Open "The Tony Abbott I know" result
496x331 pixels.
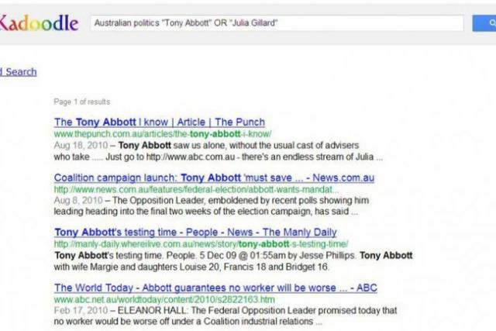pyautogui.click(x=160, y=122)
